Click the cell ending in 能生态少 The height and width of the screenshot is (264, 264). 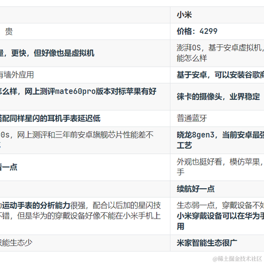click(85, 243)
